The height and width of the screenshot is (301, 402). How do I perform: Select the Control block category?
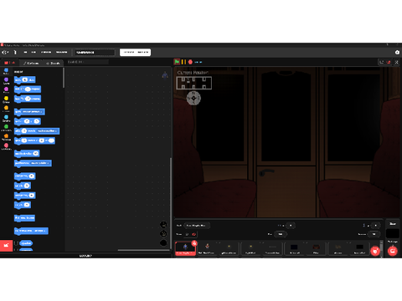tap(6, 109)
